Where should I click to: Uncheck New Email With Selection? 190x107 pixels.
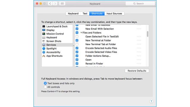(x=77, y=29)
